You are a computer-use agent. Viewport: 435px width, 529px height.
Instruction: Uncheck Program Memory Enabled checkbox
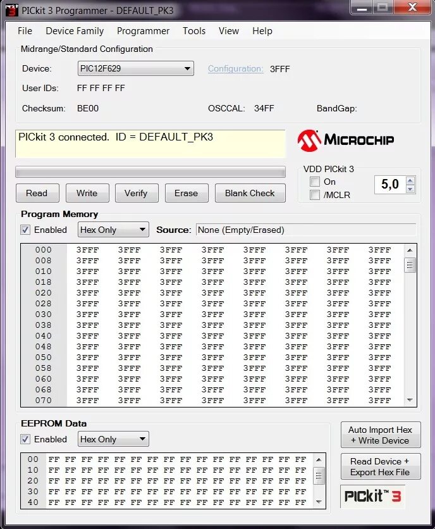(x=25, y=230)
